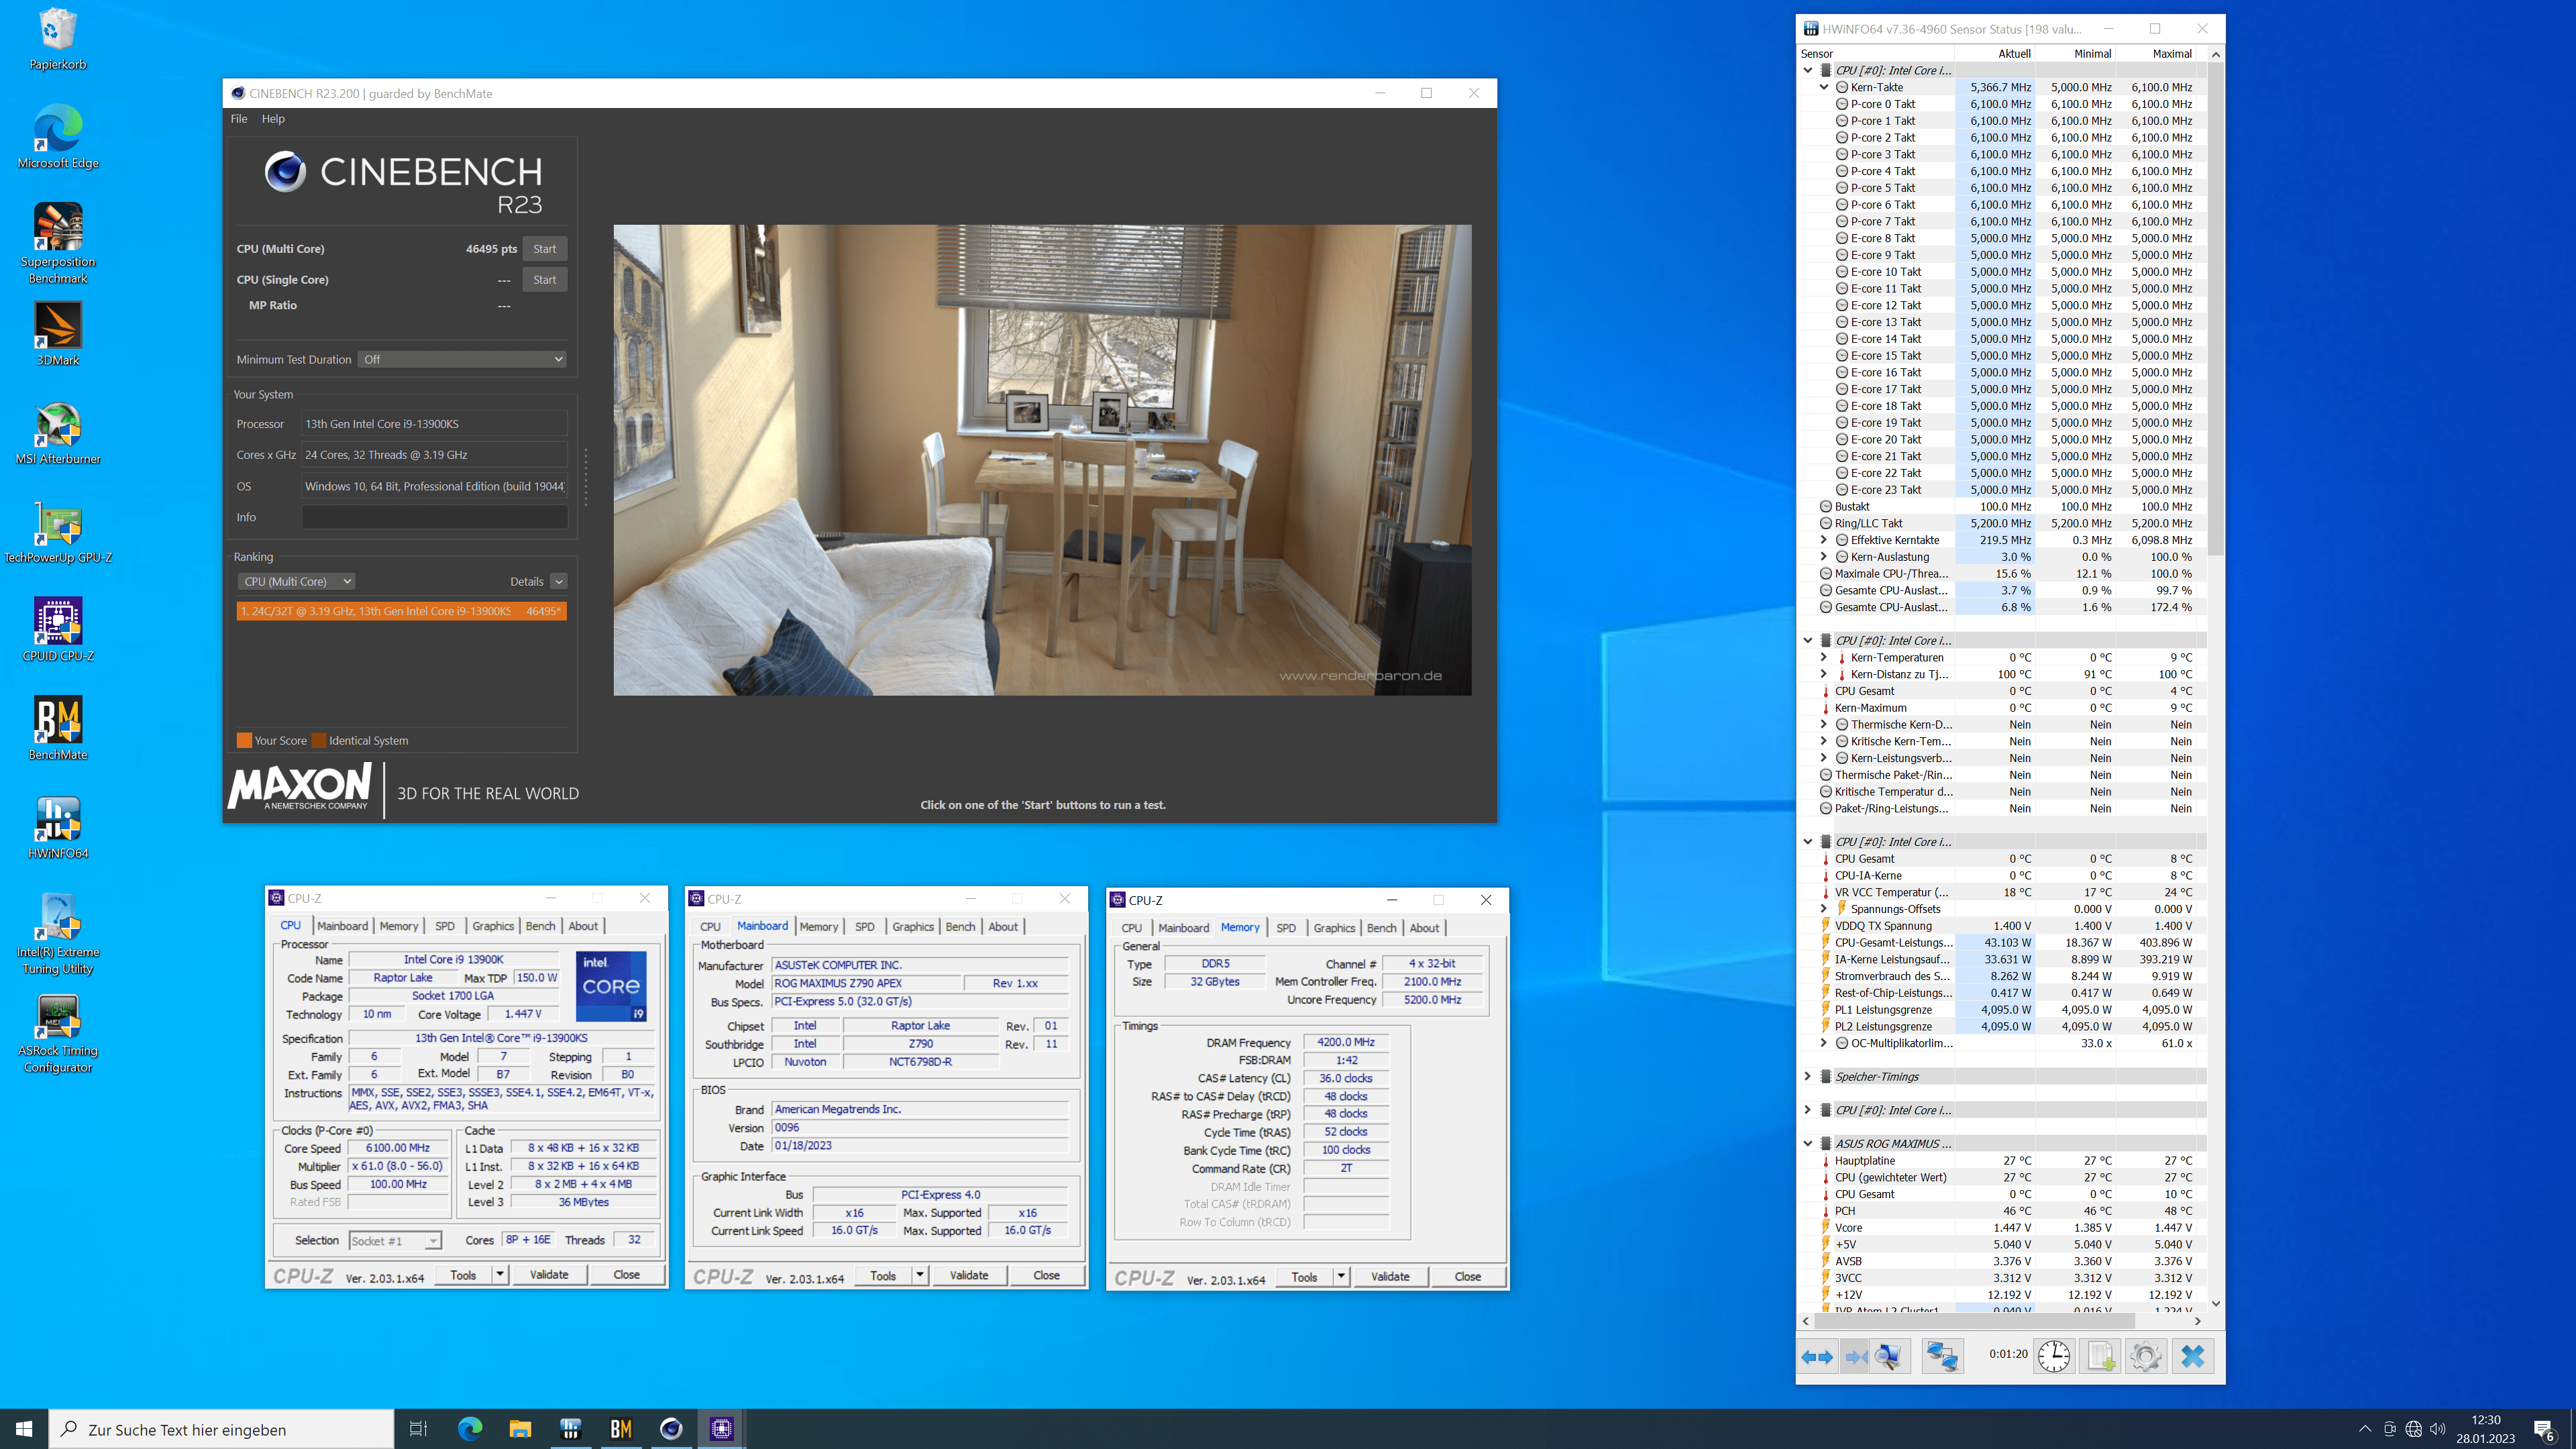This screenshot has height=1449, width=2576.
Task: Collapse the Kern-Takte tree node
Action: coord(1824,87)
